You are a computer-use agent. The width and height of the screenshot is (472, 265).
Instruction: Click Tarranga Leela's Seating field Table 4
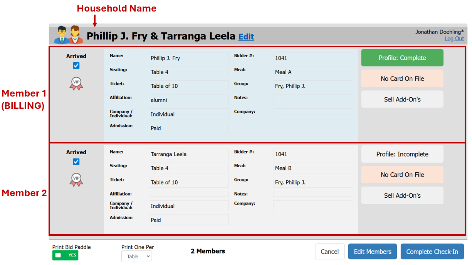189,168
